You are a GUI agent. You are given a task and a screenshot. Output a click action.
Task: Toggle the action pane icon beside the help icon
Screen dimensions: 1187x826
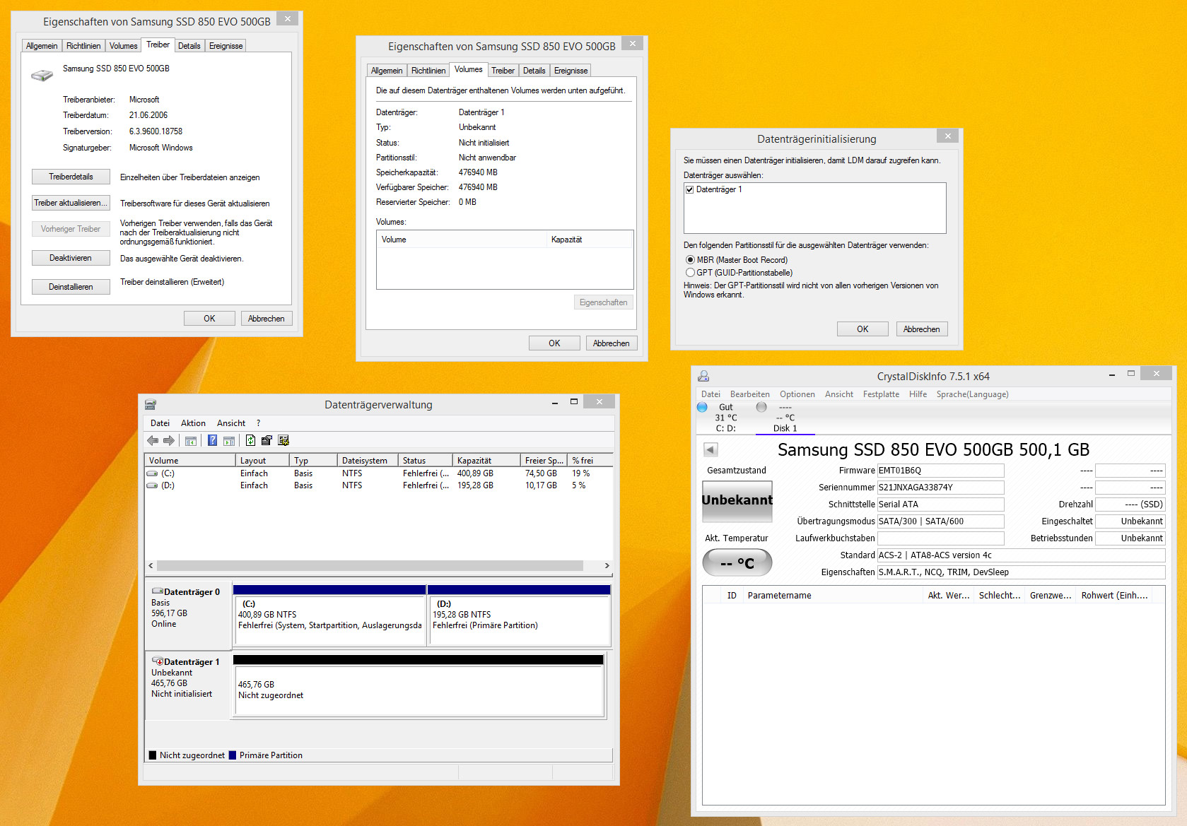coord(229,441)
